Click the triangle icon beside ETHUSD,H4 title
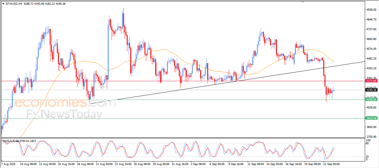Image resolution: width=379 pixels, height=168 pixels. pos(4,4)
